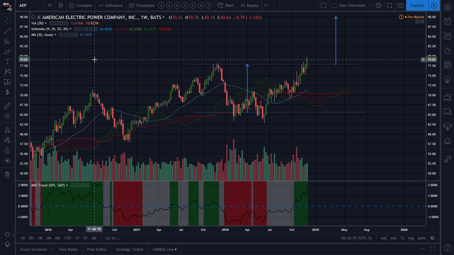Hide the MA (30, close) indicator
The image size is (454, 255).
(61, 35)
